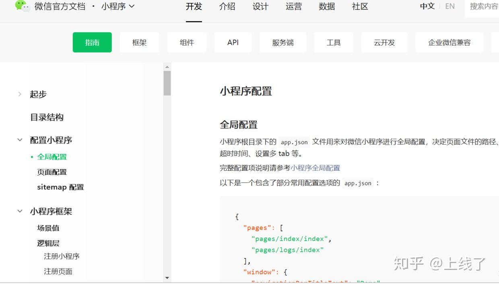Click the 小程序配置 page heading
Screen dimensions: 499x284
pyautogui.click(x=246, y=91)
